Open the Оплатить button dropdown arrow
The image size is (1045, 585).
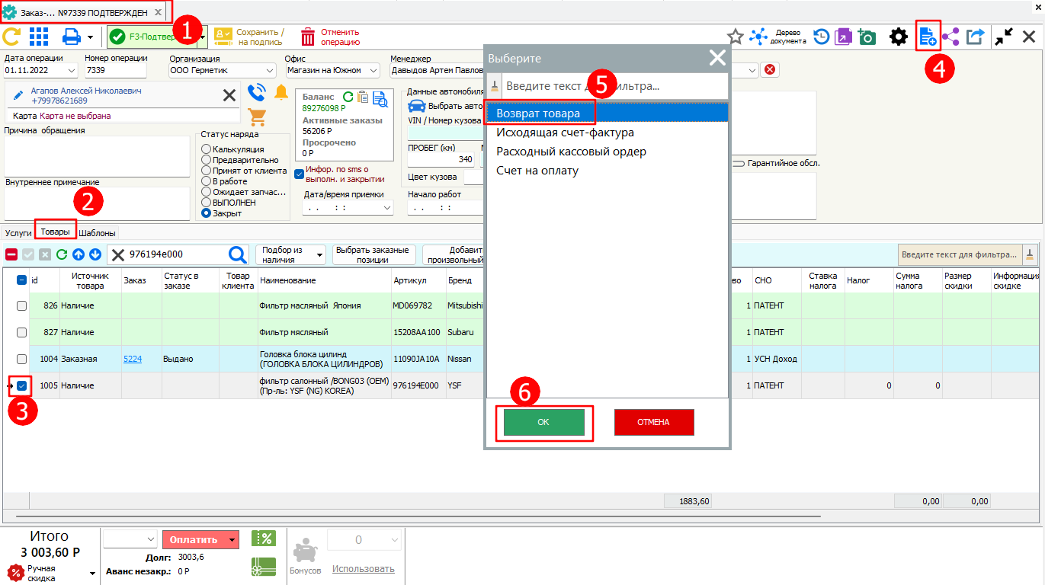tap(232, 540)
